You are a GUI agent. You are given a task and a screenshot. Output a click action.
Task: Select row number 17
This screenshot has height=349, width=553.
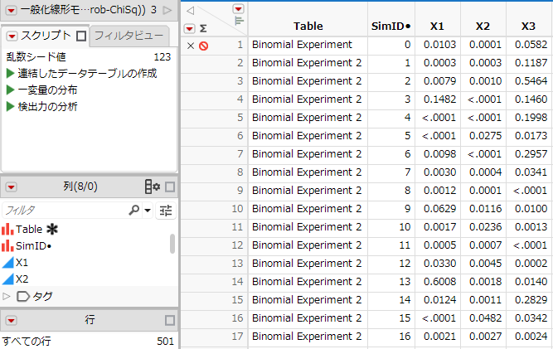(x=237, y=337)
